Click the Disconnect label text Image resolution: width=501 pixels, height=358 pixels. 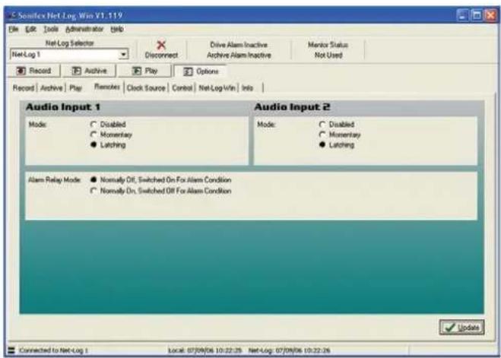[x=161, y=55]
